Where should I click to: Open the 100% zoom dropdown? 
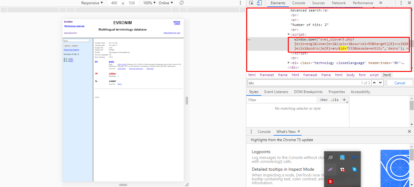[x=149, y=3]
